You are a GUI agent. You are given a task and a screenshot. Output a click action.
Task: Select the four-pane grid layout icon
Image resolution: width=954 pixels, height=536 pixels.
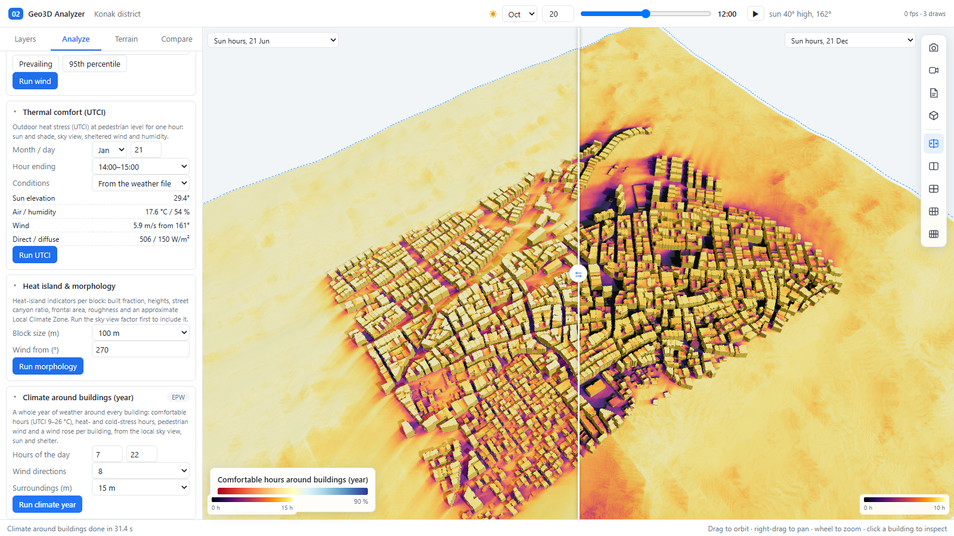934,189
